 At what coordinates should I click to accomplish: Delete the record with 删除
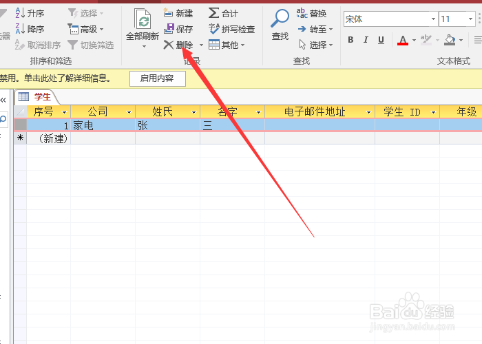[178, 45]
